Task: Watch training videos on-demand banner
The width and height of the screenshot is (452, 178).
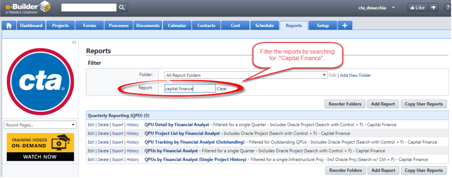Action: click(x=40, y=147)
